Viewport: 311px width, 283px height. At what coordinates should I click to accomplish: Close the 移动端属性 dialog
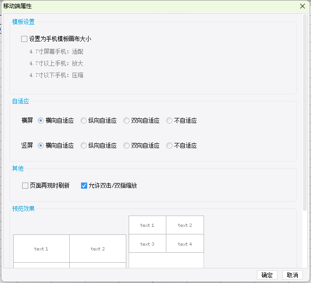(x=303, y=6)
